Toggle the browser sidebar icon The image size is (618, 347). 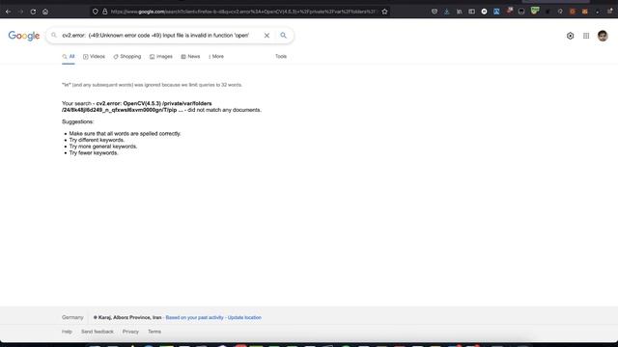click(472, 12)
